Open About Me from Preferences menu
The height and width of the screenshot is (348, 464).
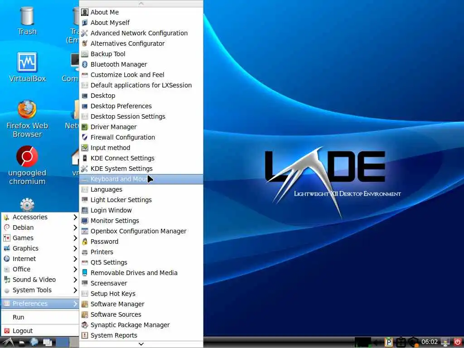point(141,12)
